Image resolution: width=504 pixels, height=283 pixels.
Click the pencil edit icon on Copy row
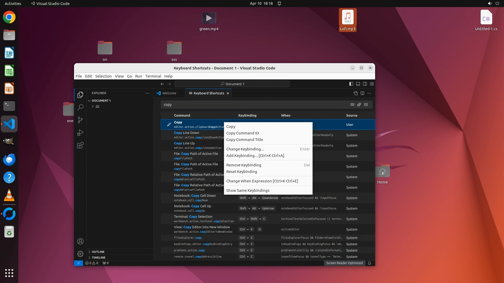(169, 124)
